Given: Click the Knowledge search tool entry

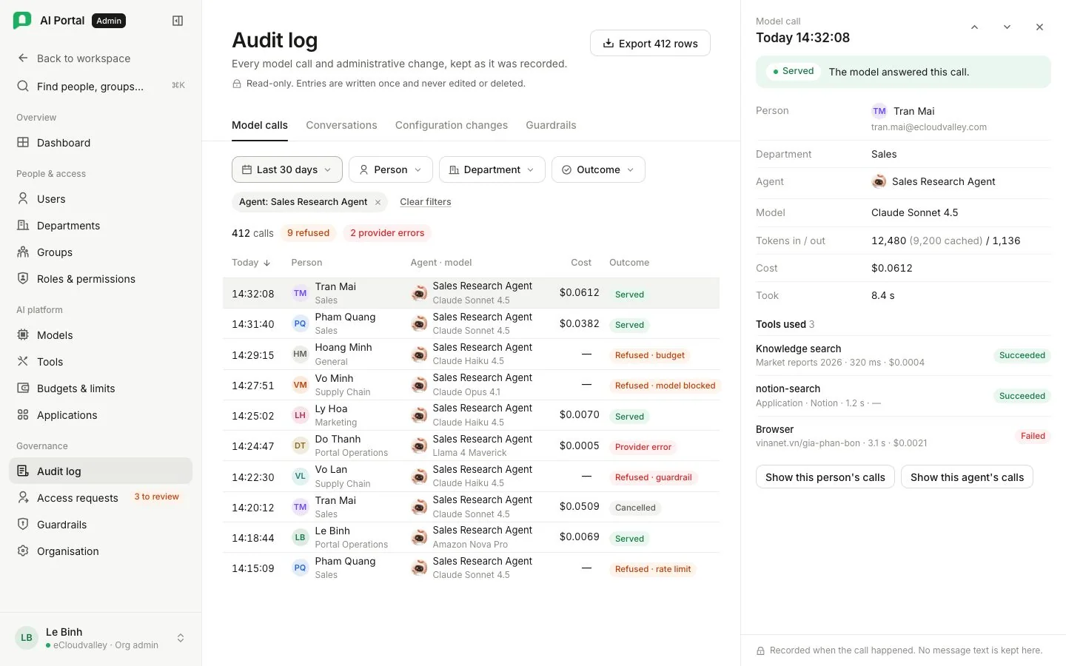Looking at the screenshot, I should point(903,355).
